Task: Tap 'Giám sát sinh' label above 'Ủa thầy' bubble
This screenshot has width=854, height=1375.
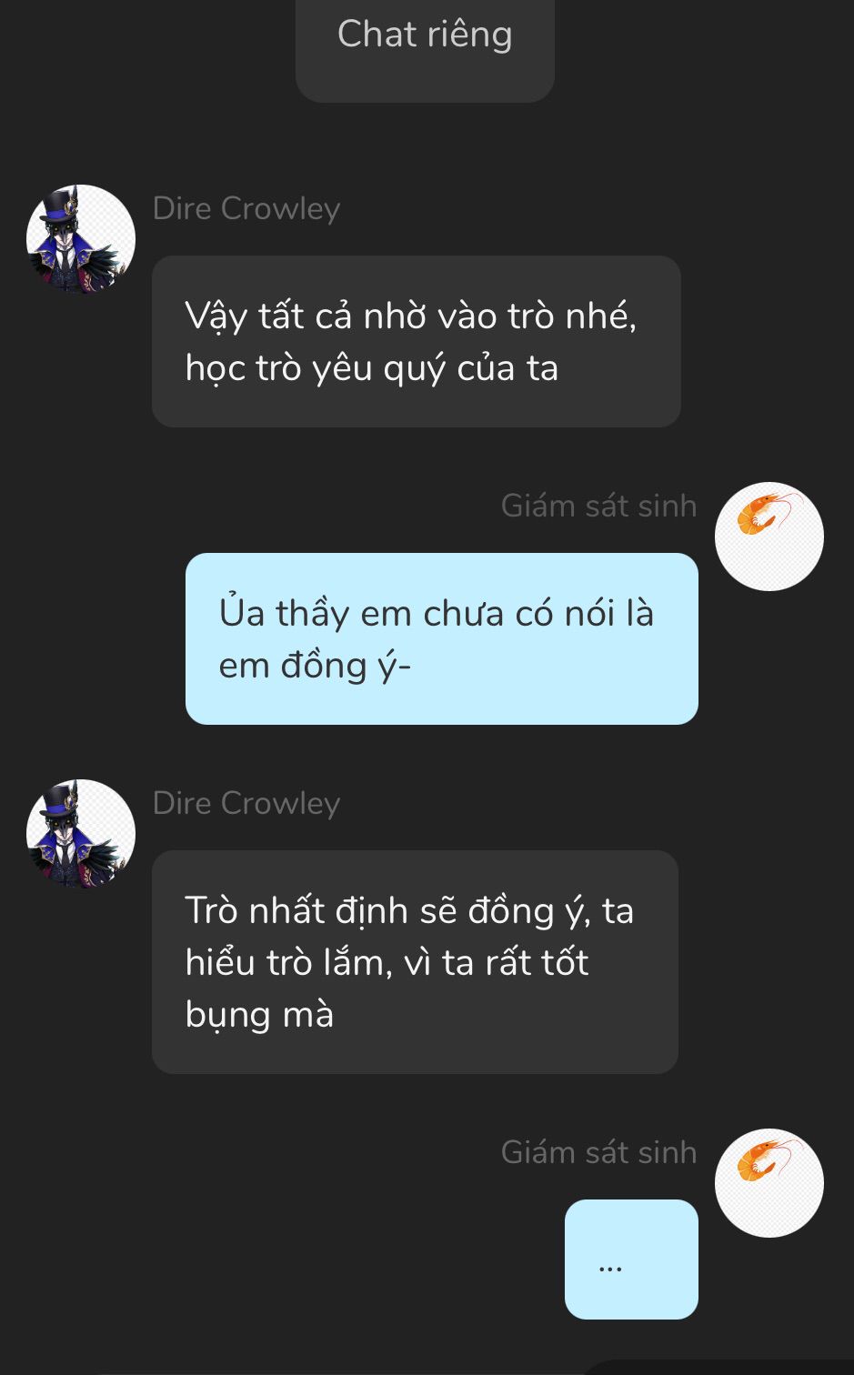Action: [x=598, y=506]
